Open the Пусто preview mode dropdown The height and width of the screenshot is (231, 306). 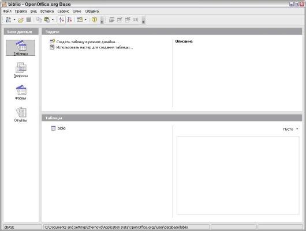[x=290, y=129]
